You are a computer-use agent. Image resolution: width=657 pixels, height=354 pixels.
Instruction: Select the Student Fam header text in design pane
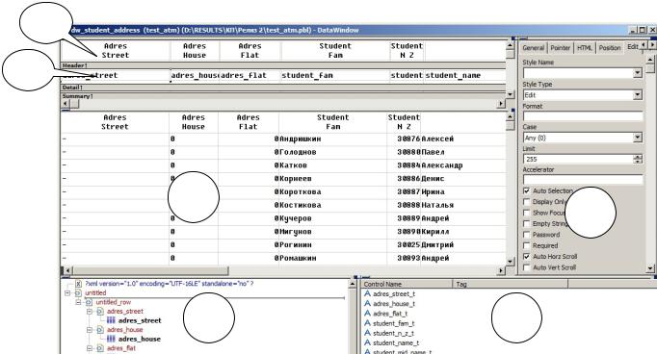coord(335,51)
